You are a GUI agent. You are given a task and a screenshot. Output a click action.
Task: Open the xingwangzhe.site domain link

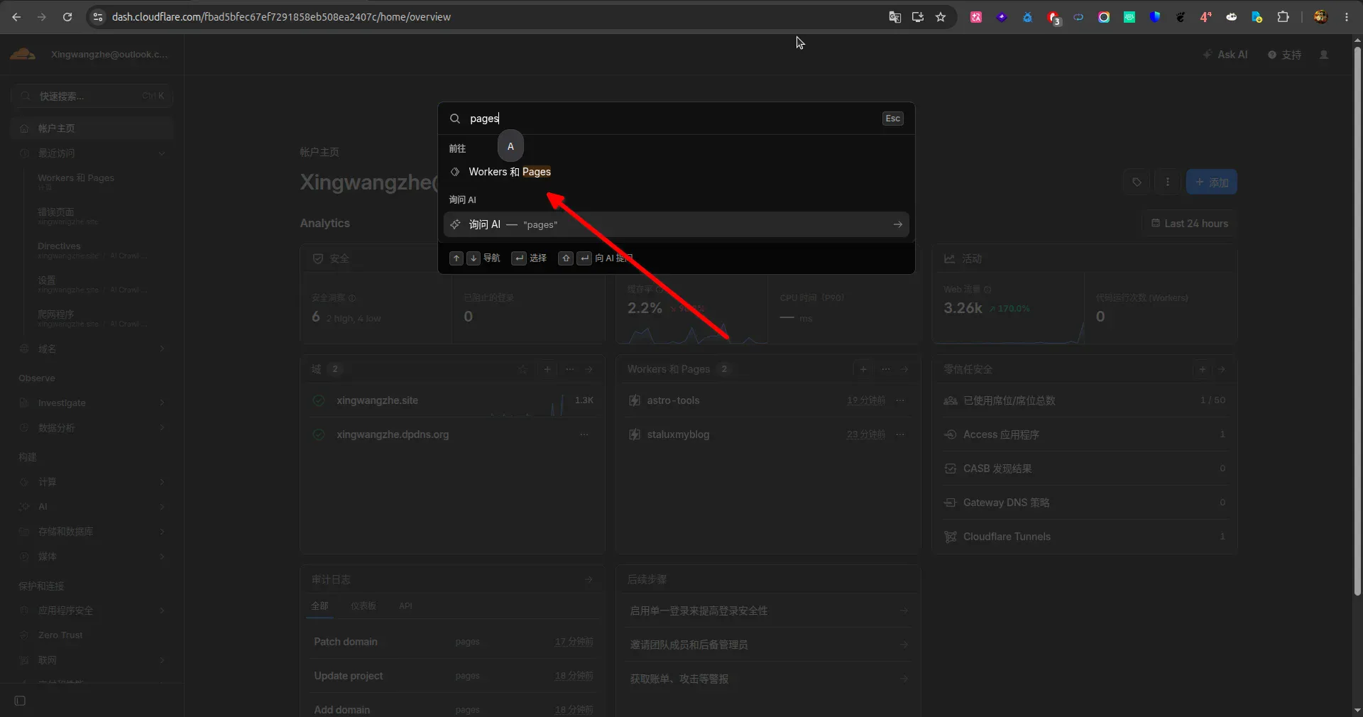tap(378, 400)
